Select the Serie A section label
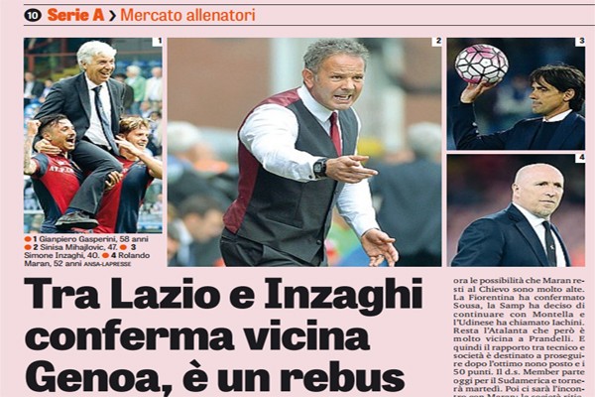 click(75, 15)
